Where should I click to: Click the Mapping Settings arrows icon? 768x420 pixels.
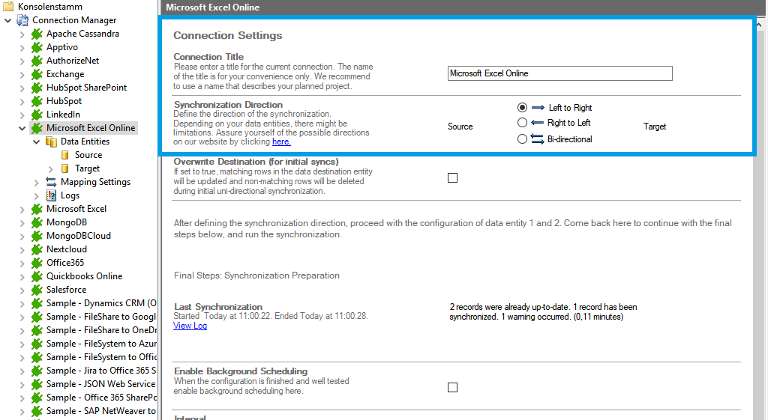coord(51,182)
